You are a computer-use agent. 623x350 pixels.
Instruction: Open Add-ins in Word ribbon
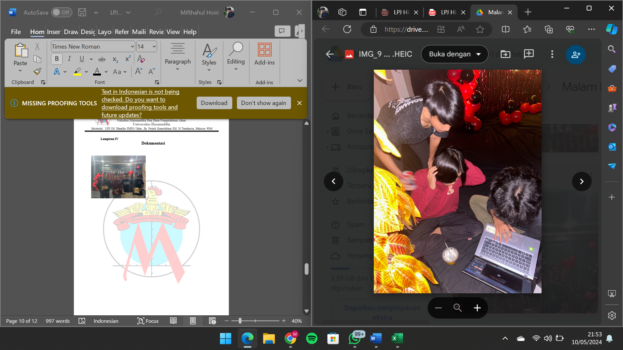(264, 54)
